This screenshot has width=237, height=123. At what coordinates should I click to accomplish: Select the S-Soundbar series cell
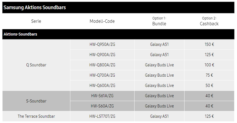[36, 101]
